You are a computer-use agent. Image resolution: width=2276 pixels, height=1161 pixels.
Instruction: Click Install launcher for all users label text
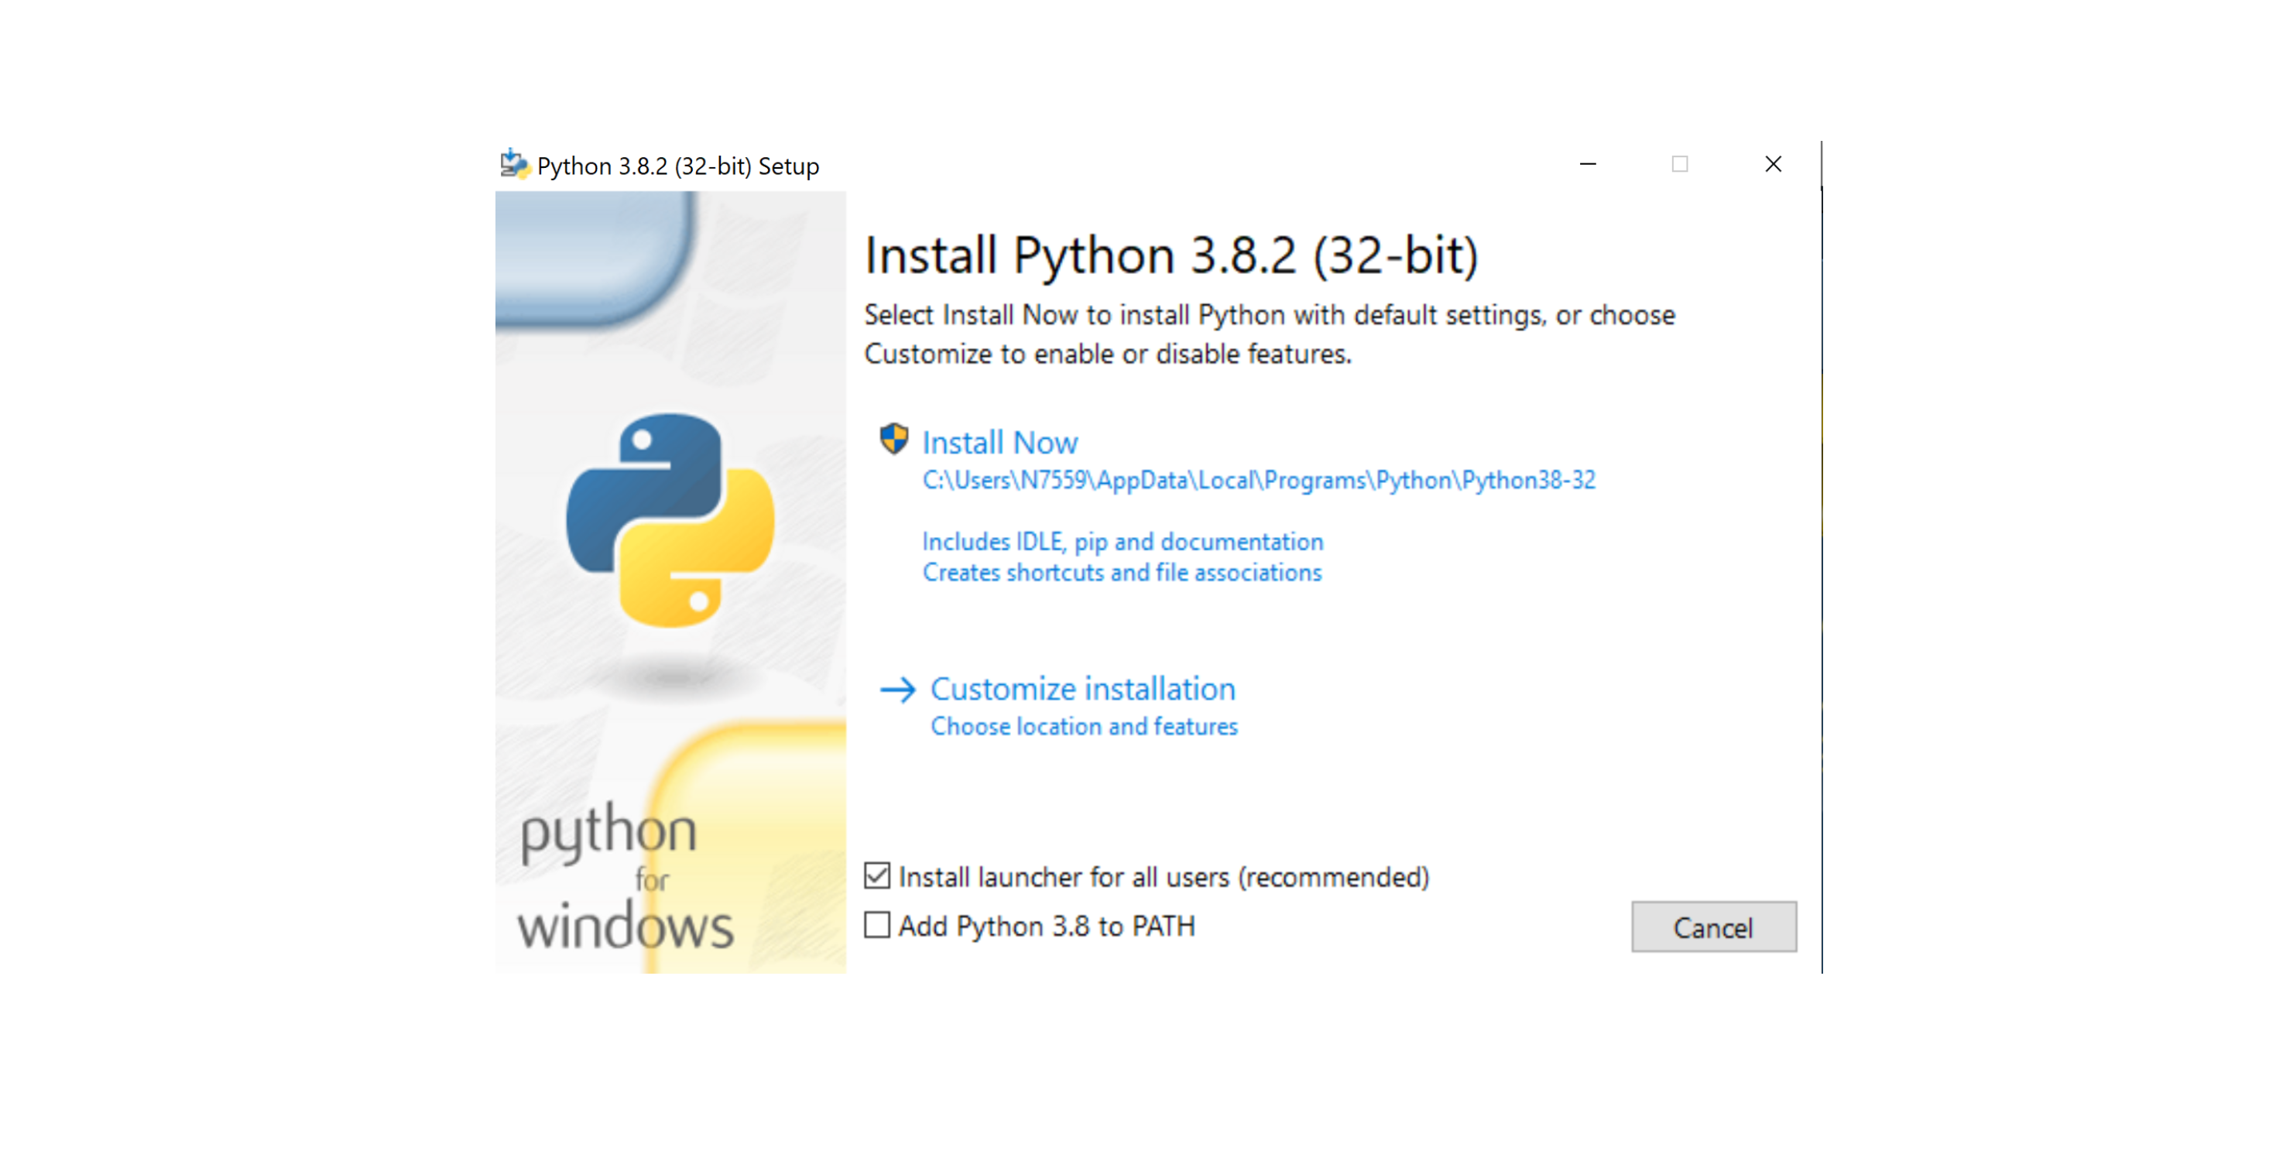(x=1163, y=876)
